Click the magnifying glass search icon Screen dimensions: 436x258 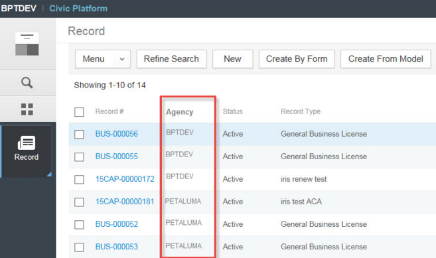click(27, 82)
